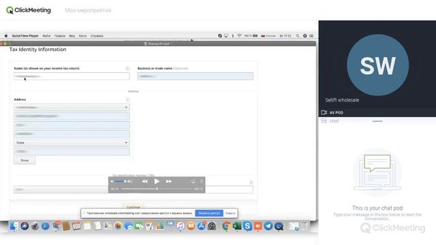Click the street address field below country
This screenshot has width=436, height=245.
click(x=72, y=116)
